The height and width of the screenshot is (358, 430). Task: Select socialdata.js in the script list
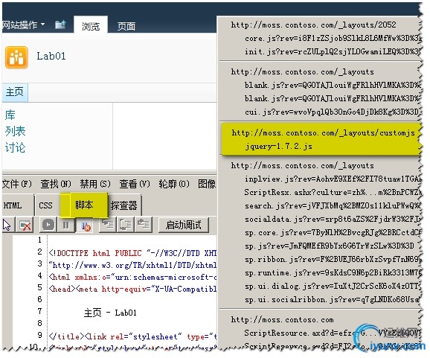[x=333, y=219]
